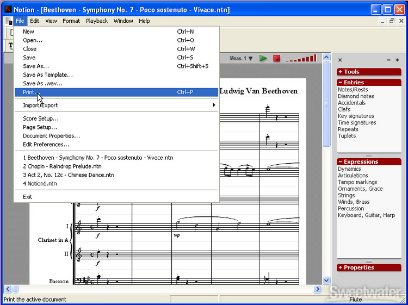Screen dimensions: 408x305
Task: Click the horizontal scrollbar left arrow
Action: (8, 289)
